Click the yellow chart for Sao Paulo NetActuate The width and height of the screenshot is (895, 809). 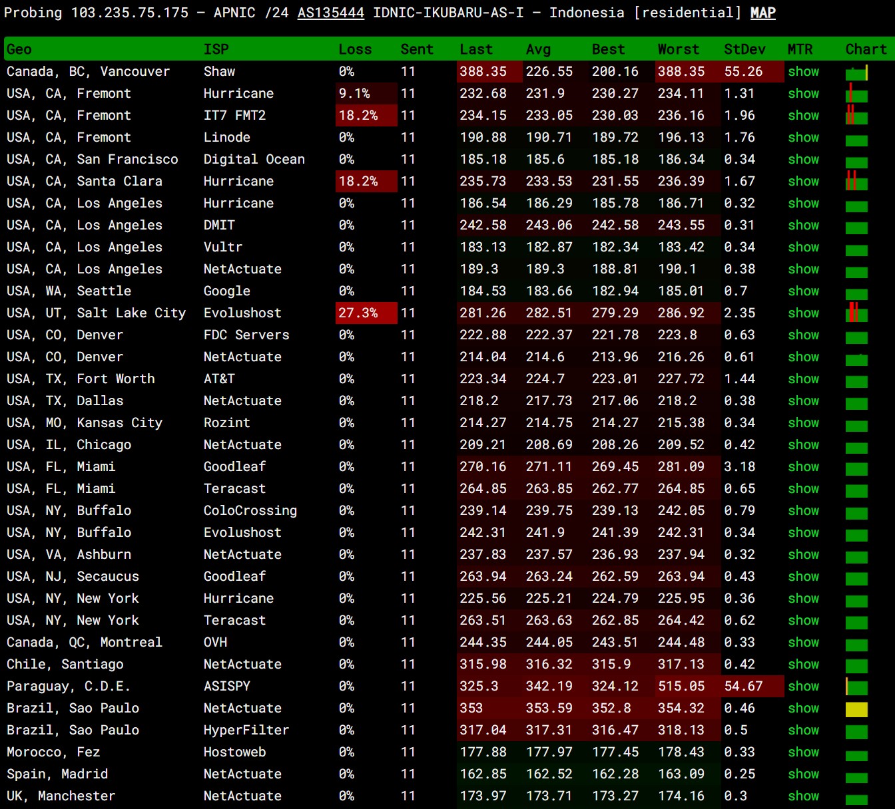[x=856, y=709]
